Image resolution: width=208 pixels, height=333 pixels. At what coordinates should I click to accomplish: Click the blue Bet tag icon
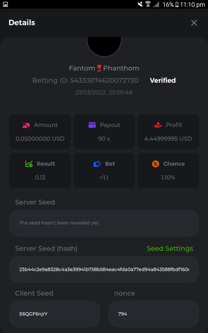97,164
